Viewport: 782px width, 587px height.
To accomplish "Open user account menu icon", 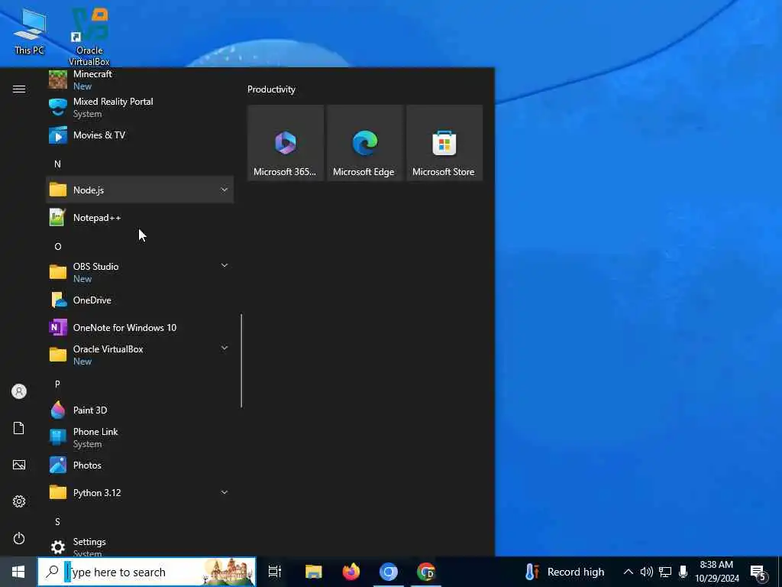I will (19, 391).
